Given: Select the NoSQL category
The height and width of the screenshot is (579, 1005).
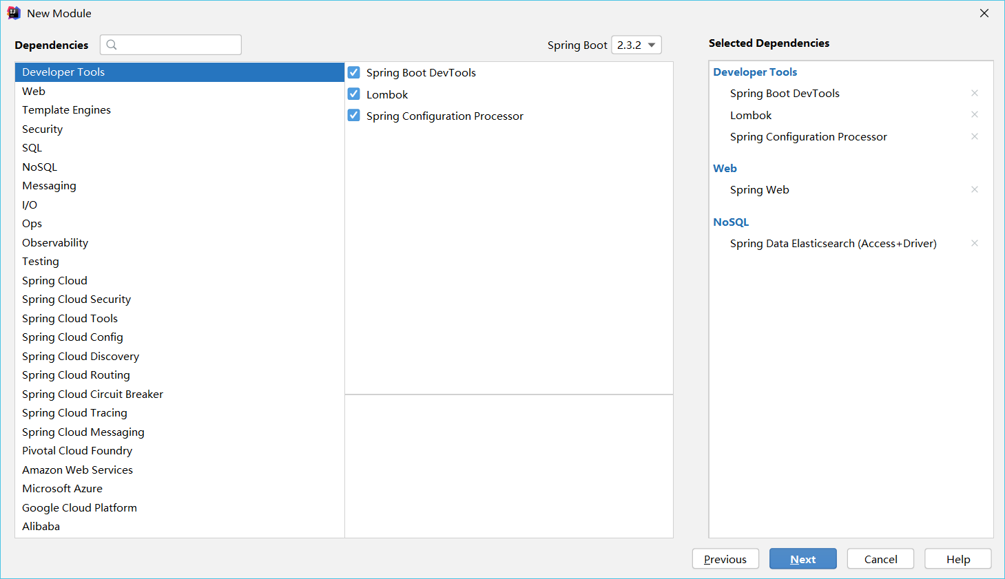Looking at the screenshot, I should [180, 167].
